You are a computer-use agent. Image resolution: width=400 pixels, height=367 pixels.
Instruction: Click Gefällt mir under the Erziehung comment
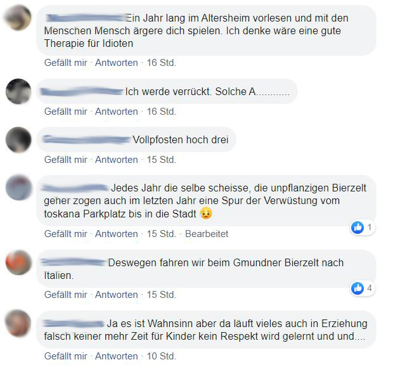[65, 356]
